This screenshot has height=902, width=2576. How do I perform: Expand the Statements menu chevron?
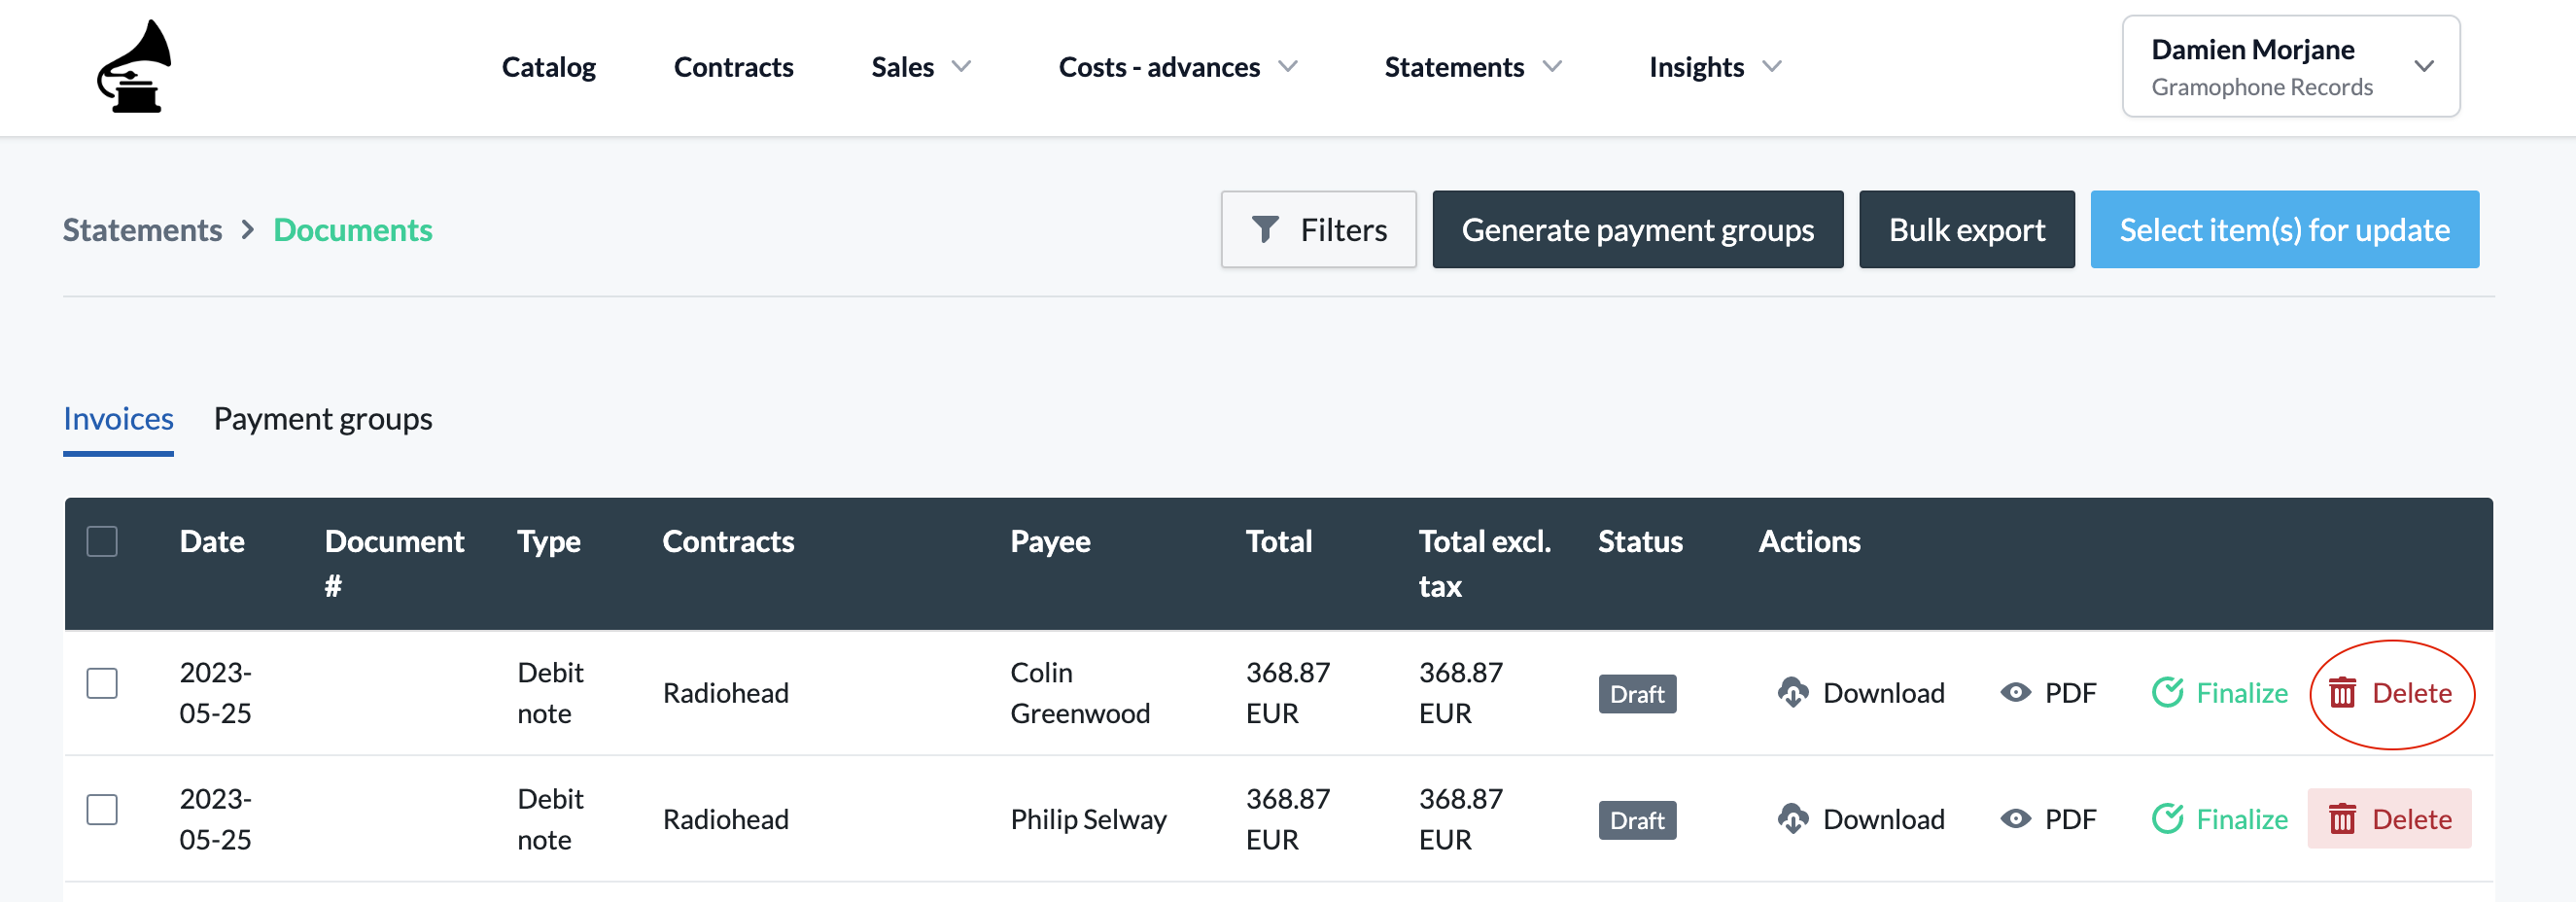click(1552, 67)
